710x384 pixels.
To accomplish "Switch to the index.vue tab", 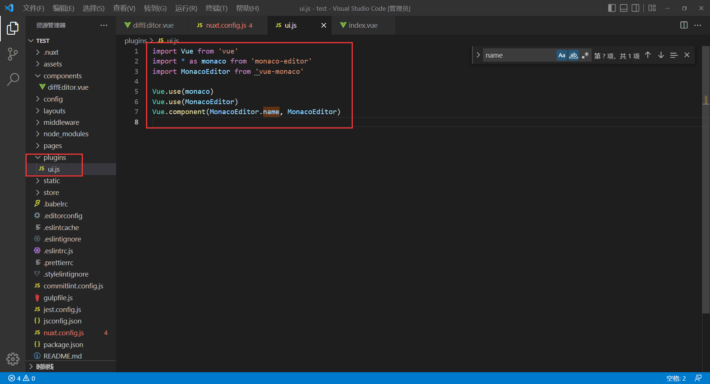I will coord(363,25).
